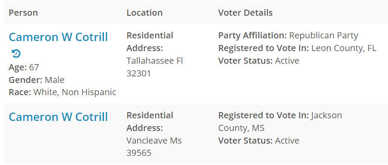Open the Cameron W Cotrill record in Jackson County
This screenshot has width=388, height=165.
pyautogui.click(x=58, y=117)
